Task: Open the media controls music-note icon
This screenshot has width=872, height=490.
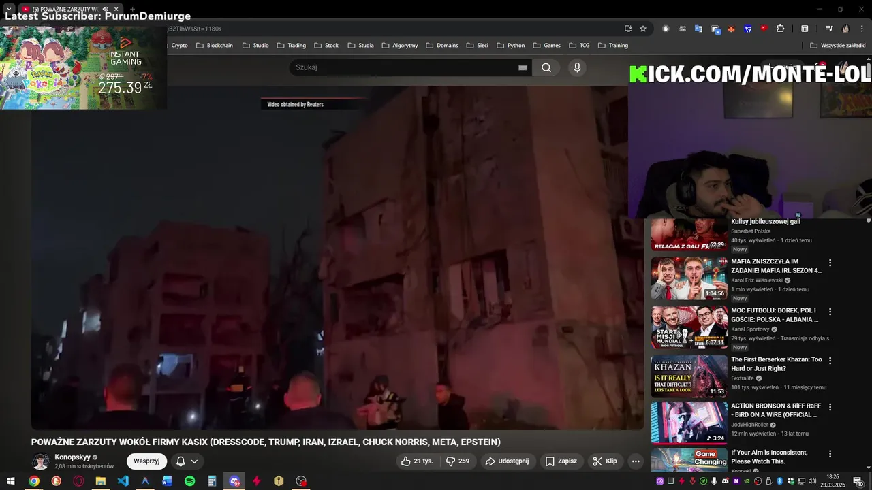Action: pyautogui.click(x=829, y=29)
